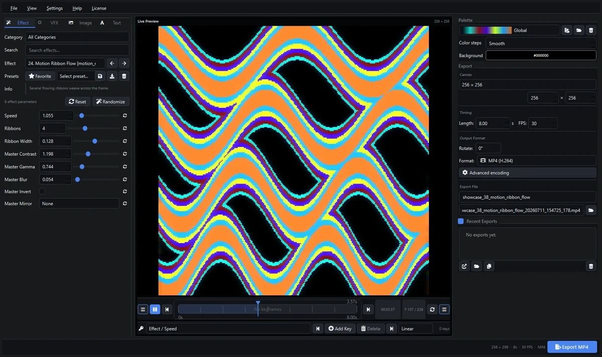Expand Advanced encoding options
This screenshot has height=357, width=602.
pos(528,172)
